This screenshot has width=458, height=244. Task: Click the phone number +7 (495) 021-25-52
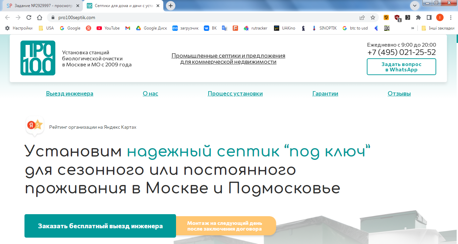pyautogui.click(x=402, y=52)
